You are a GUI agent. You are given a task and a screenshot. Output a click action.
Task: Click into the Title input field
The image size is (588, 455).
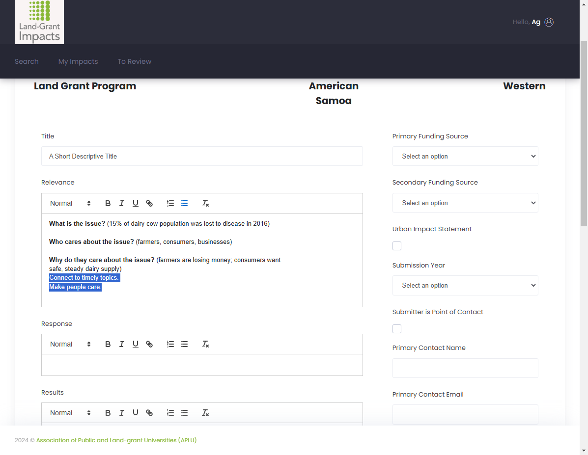[202, 156]
